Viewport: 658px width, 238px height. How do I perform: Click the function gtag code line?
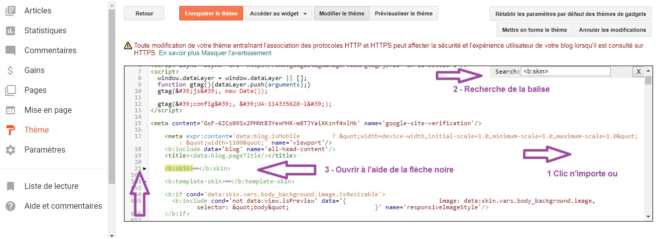pyautogui.click(x=234, y=84)
